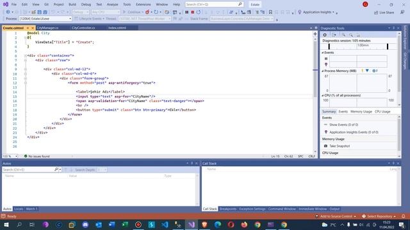
Task: Click the Save file icon
Action: (39, 12)
